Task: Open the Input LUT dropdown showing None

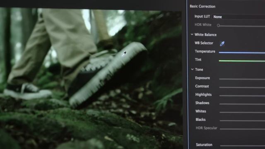Action: pos(238,17)
